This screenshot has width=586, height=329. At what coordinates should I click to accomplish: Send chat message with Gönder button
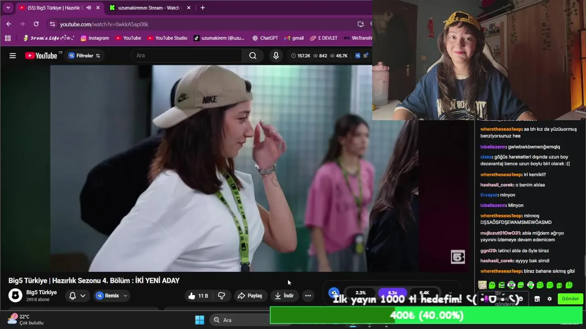click(570, 299)
